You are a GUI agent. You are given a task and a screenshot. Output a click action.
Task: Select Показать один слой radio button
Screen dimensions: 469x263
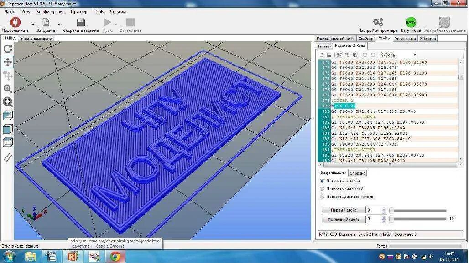pos(322,189)
